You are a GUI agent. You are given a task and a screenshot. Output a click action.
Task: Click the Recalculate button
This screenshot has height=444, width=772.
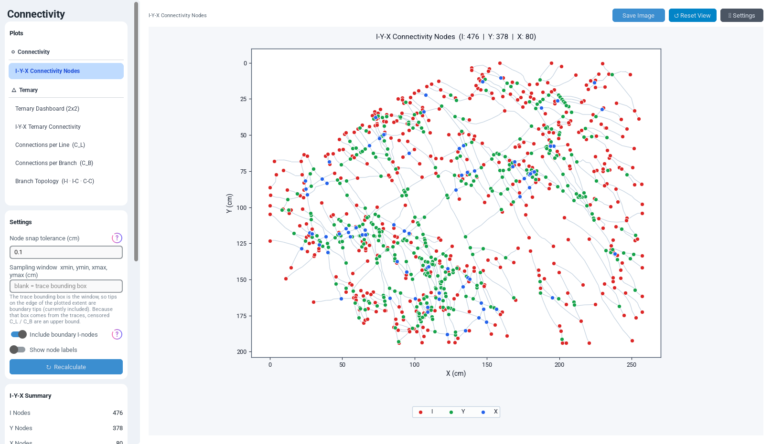(66, 367)
